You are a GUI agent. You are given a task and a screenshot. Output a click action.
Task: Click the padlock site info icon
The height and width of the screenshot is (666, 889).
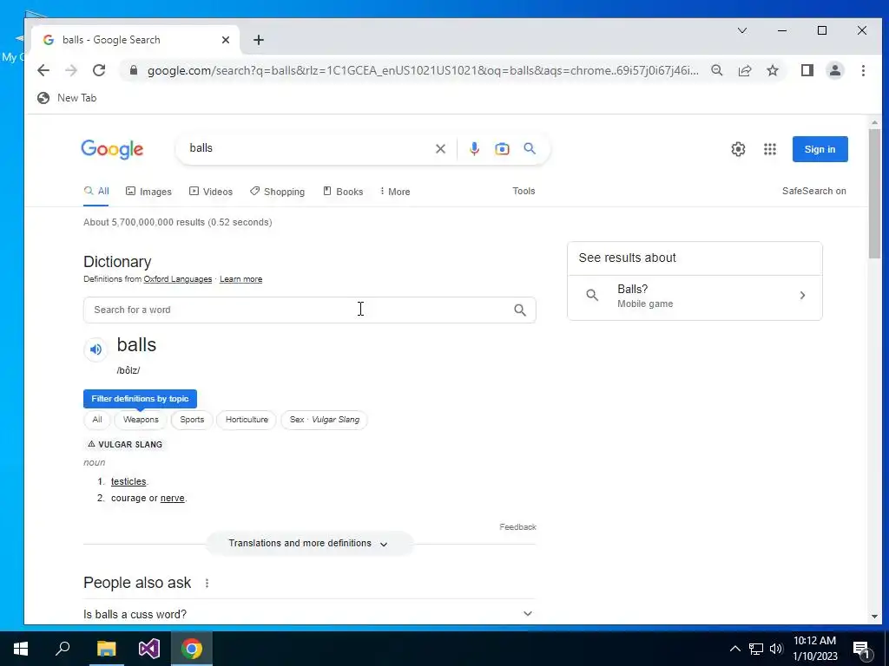tap(133, 70)
